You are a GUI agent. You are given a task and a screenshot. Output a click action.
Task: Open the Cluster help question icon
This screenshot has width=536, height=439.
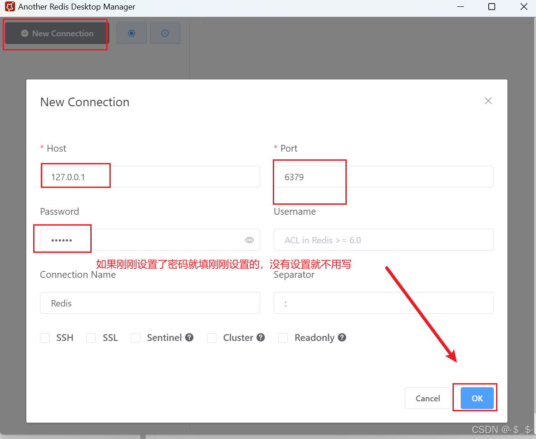tap(261, 337)
